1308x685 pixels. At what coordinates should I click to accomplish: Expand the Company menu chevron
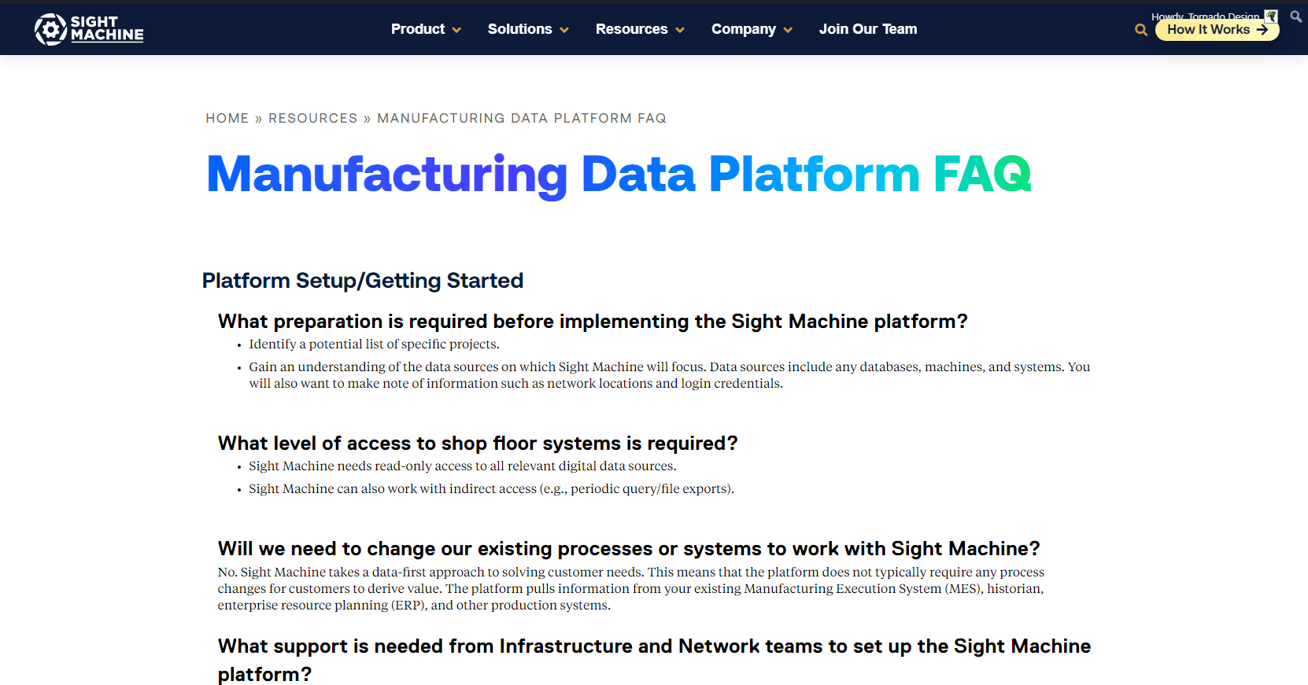788,30
